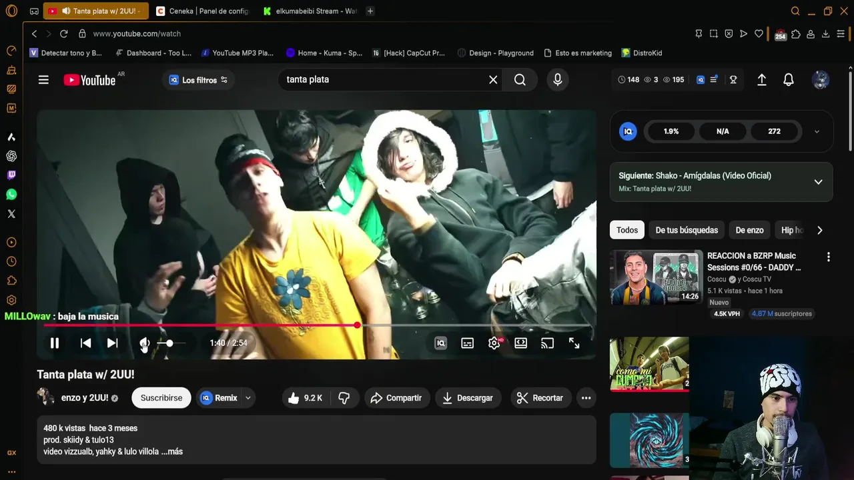
Task: Dislike the video
Action: point(344,398)
